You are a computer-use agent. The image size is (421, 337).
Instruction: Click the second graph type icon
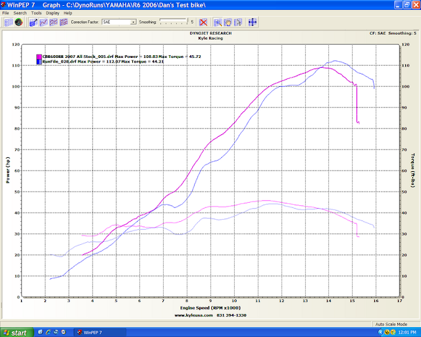pos(43,22)
